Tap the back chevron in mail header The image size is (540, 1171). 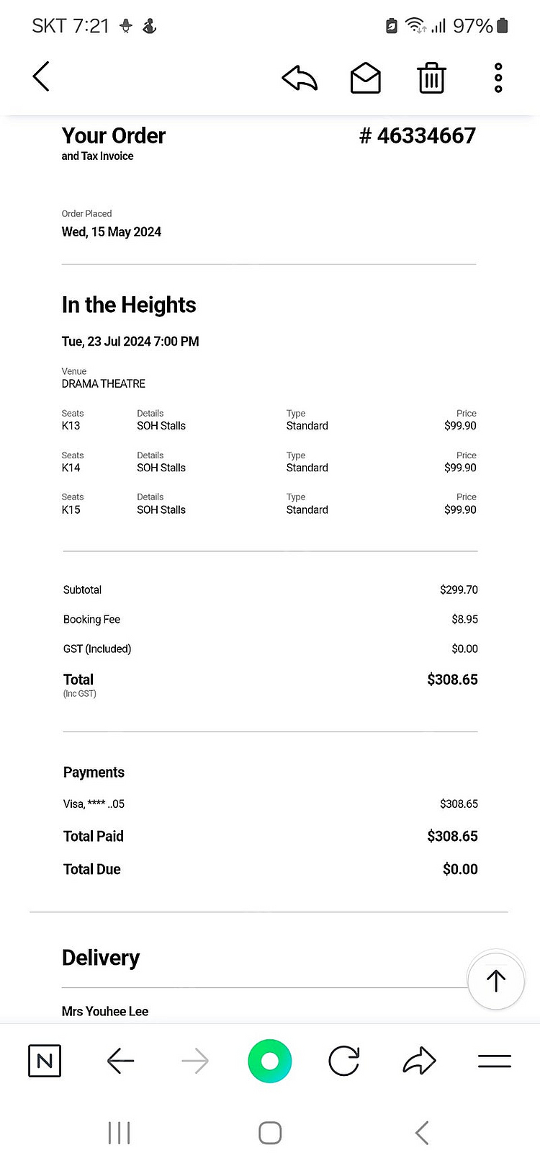pyautogui.click(x=41, y=76)
